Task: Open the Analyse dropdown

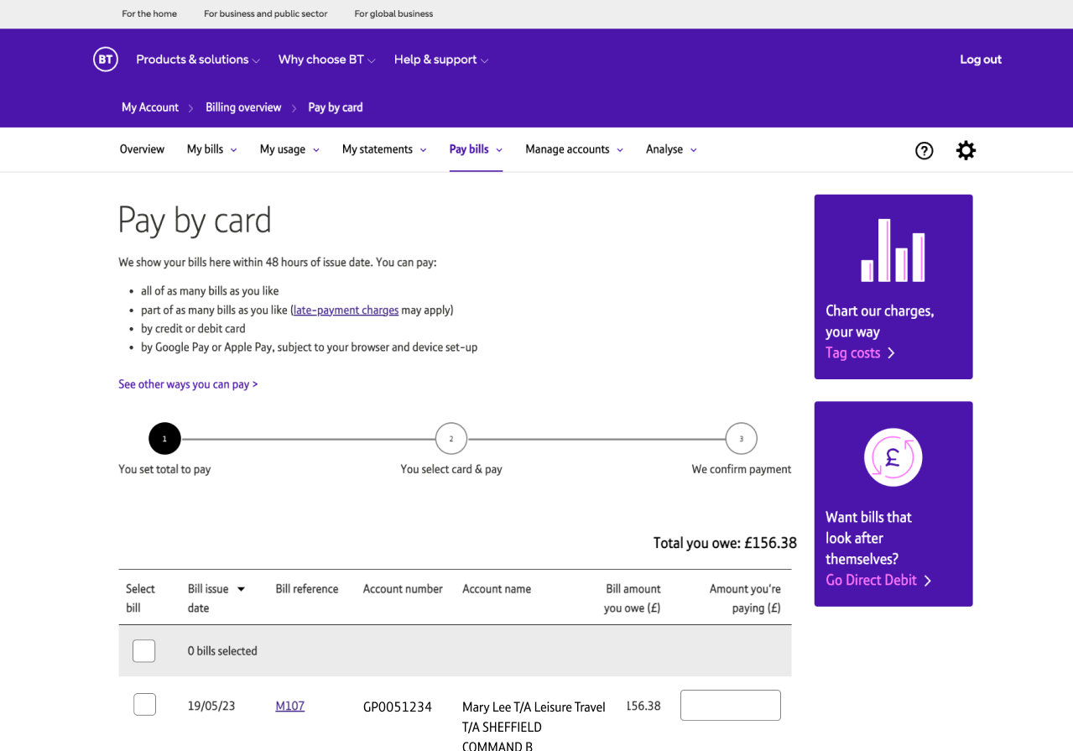Action: pyautogui.click(x=671, y=149)
